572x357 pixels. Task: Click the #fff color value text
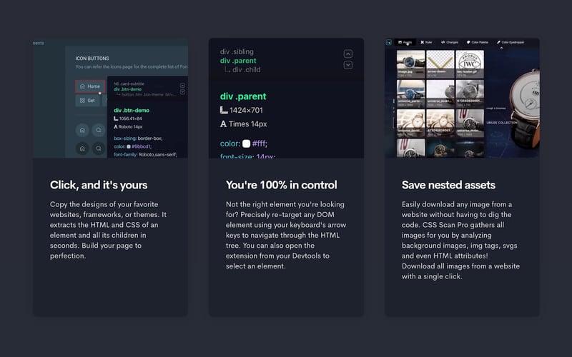(260, 144)
